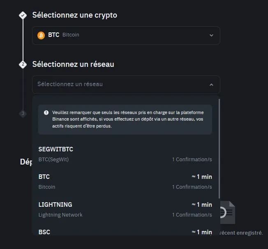Expand crypto selector using its chevron arrow

click(x=211, y=35)
